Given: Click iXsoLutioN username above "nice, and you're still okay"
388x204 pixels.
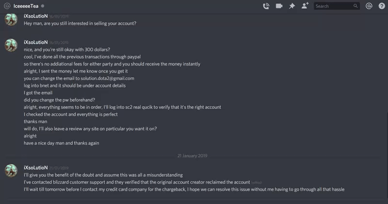Looking at the screenshot, I should point(35,42).
